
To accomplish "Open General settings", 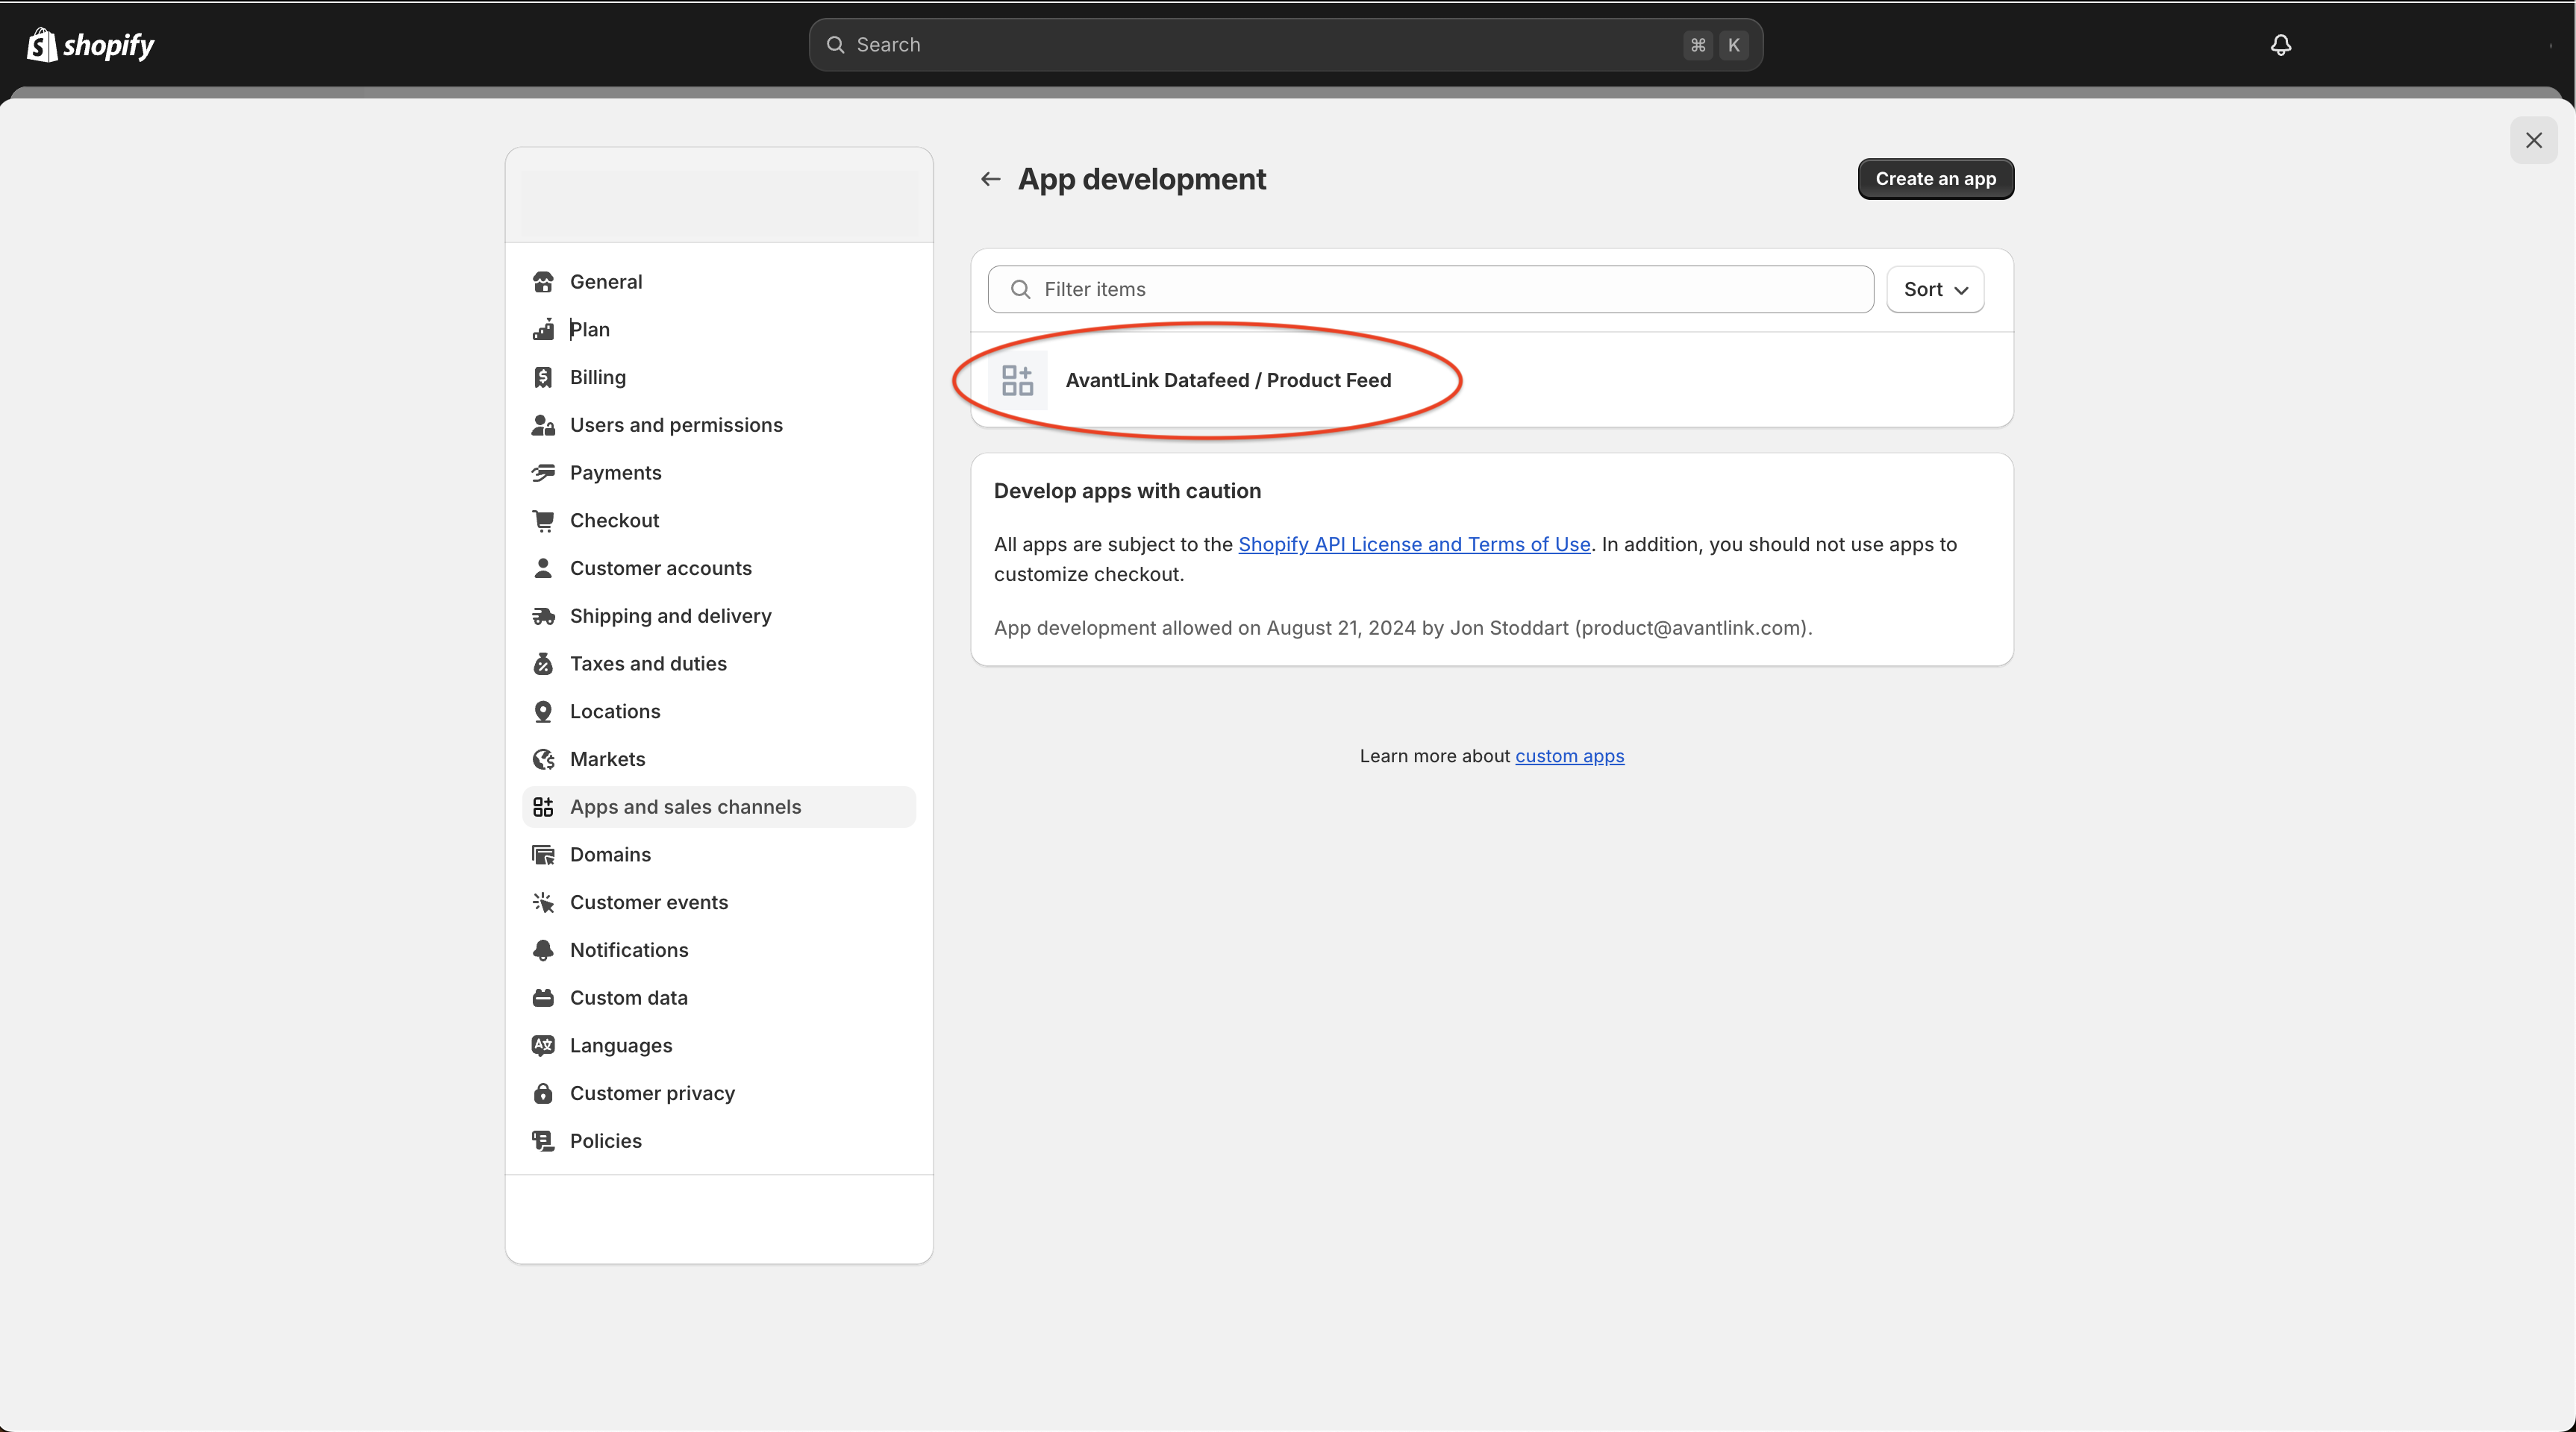I will click(x=718, y=282).
